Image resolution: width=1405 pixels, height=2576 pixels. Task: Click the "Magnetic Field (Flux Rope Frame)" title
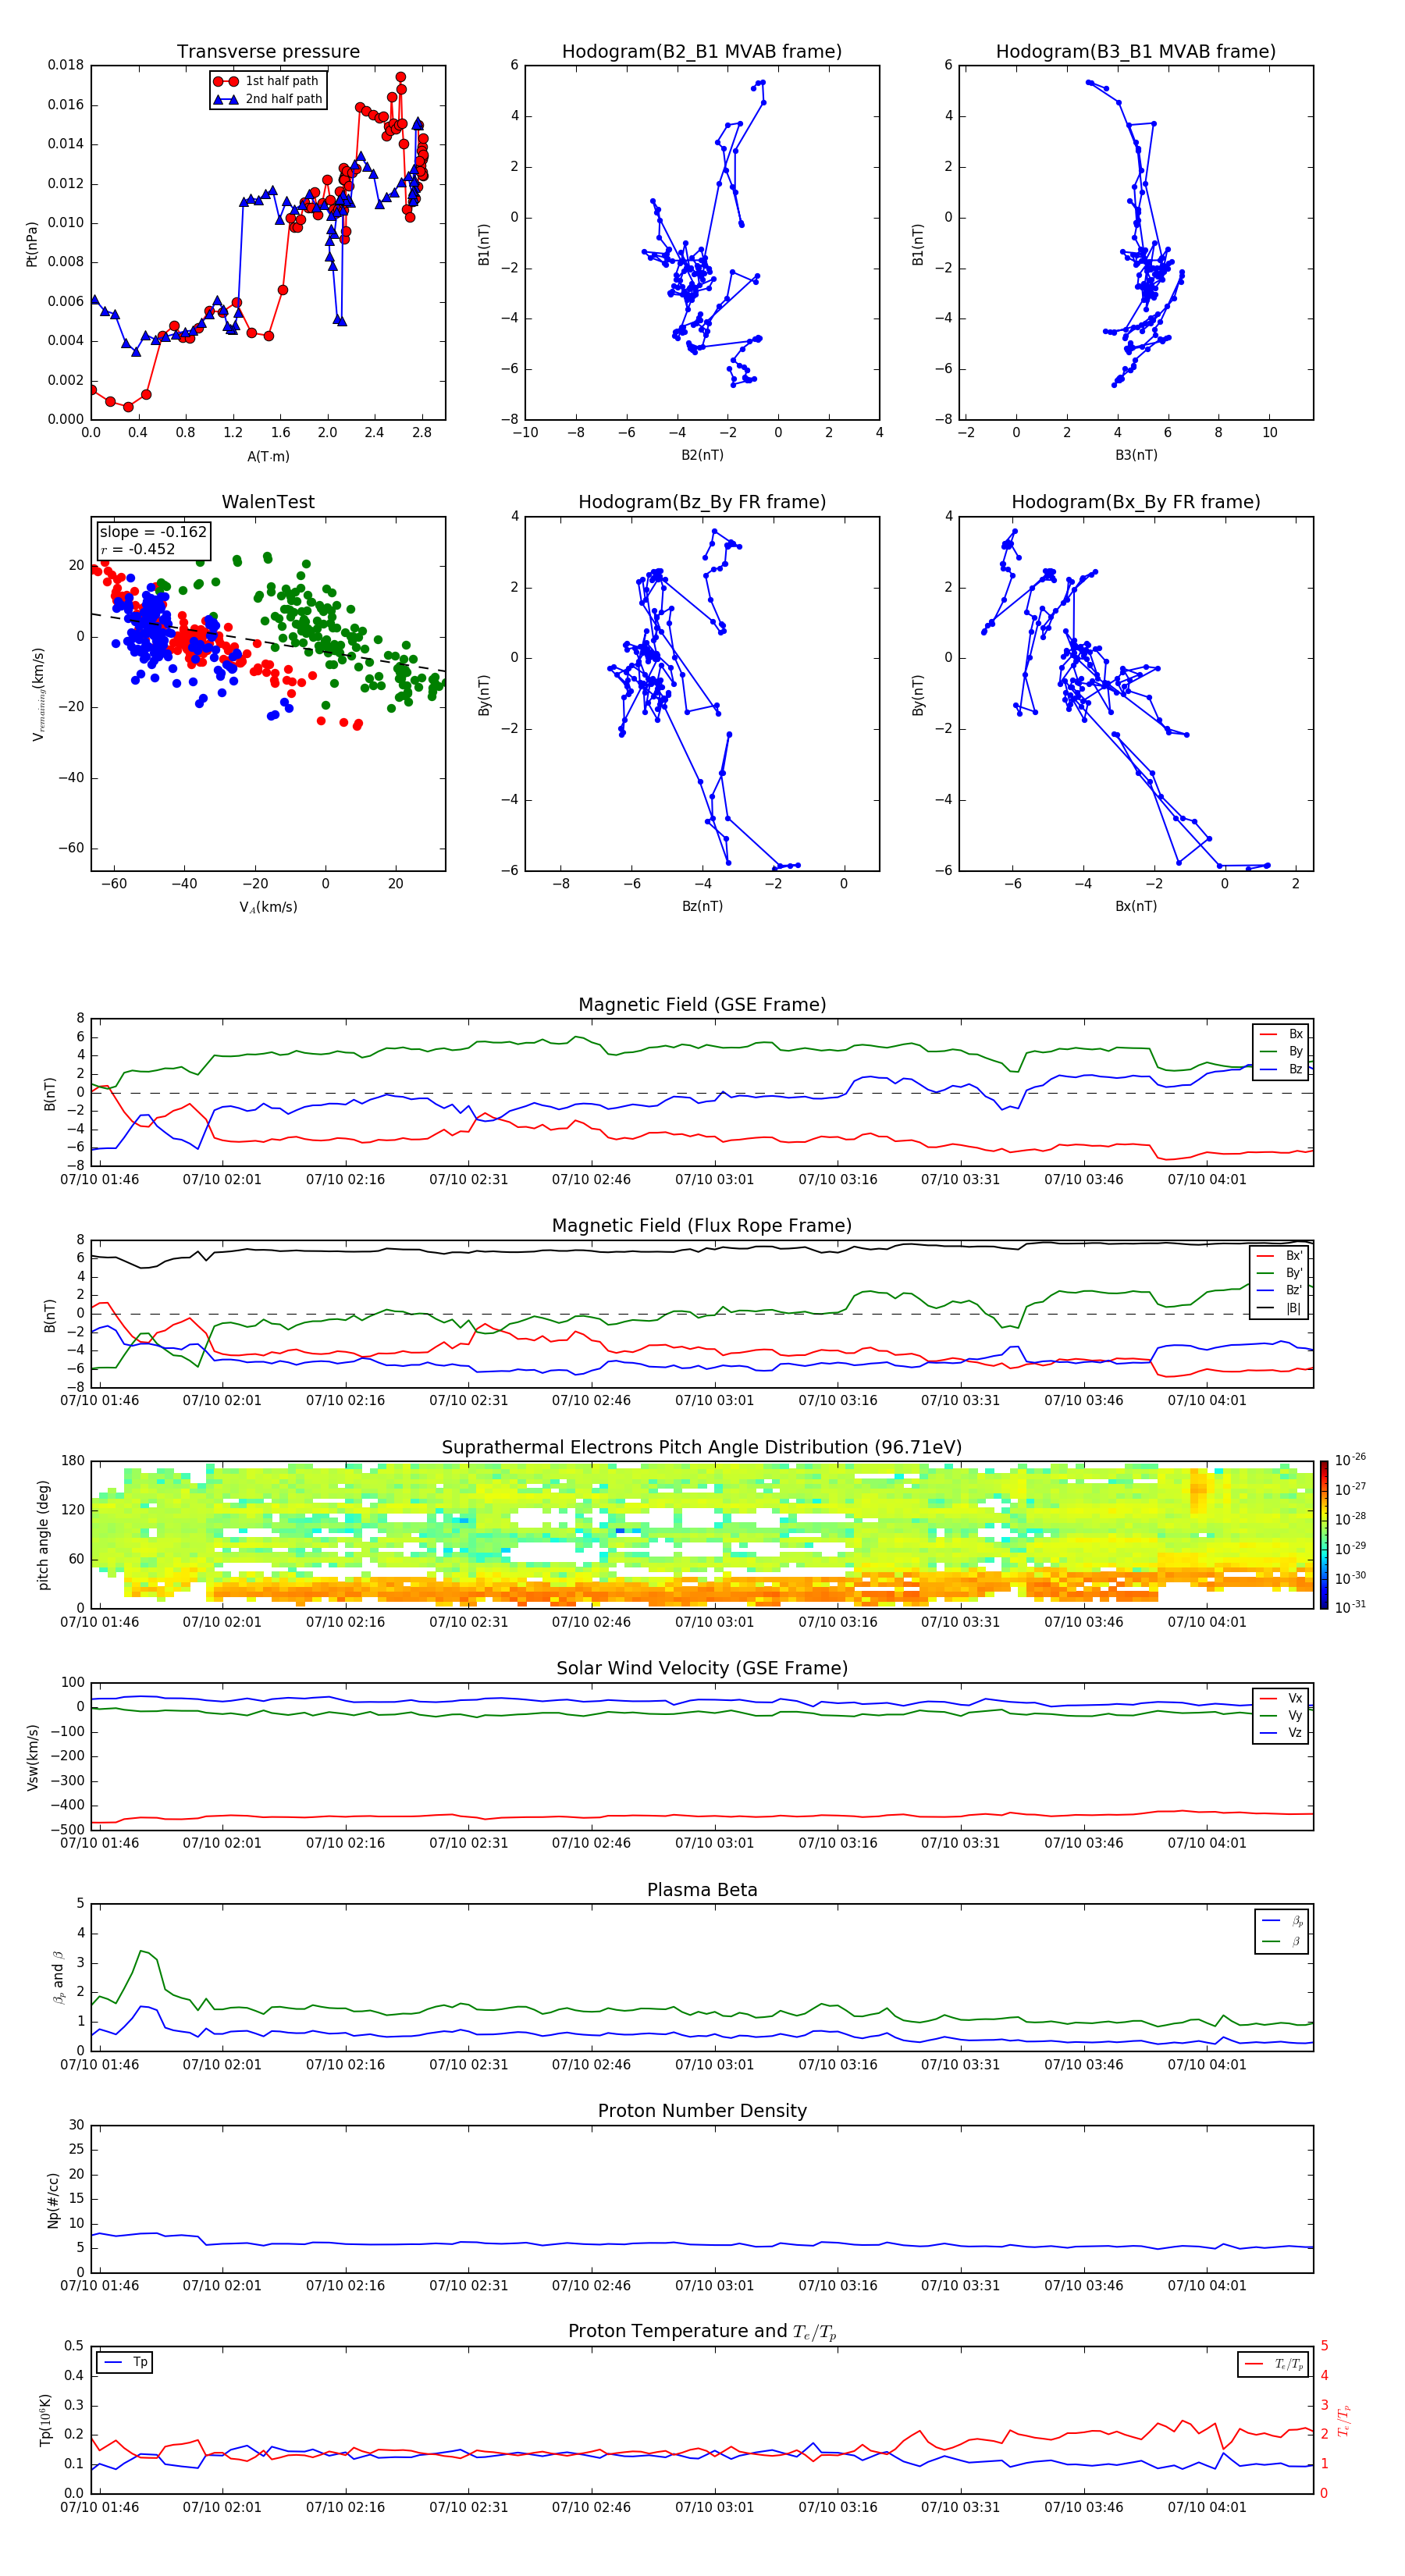[x=702, y=1226]
